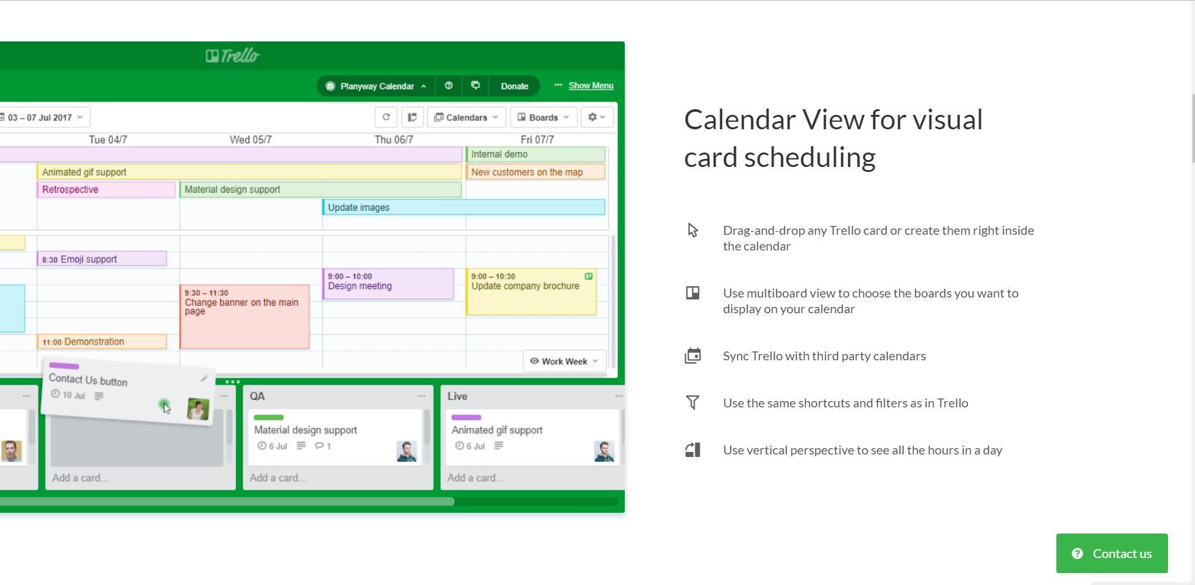Click pencil edit icon on Contact Us button card

(x=204, y=378)
